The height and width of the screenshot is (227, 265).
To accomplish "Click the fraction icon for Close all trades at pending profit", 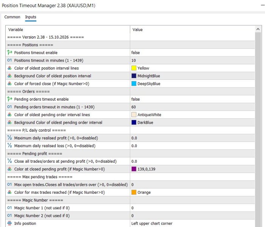I will [x=9, y=161].
